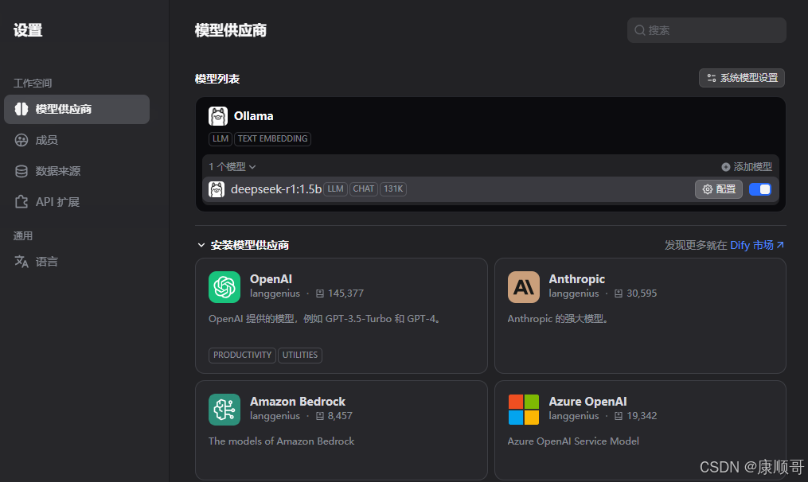
Task: Click the members face icon
Action: click(21, 140)
